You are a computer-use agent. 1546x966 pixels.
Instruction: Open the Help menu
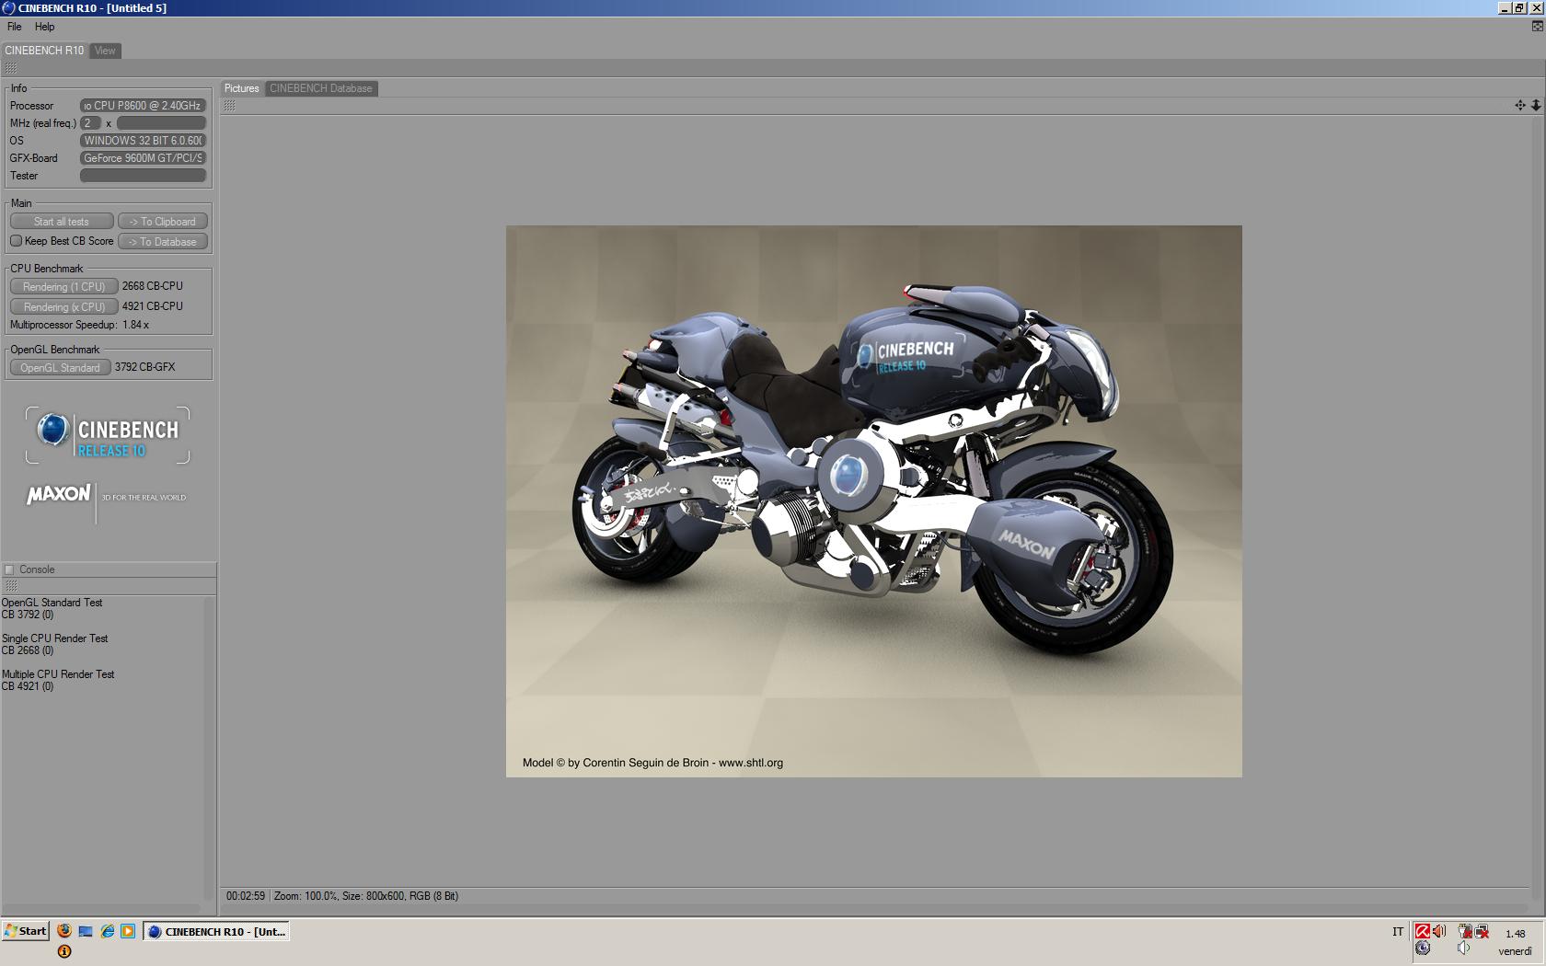[44, 27]
